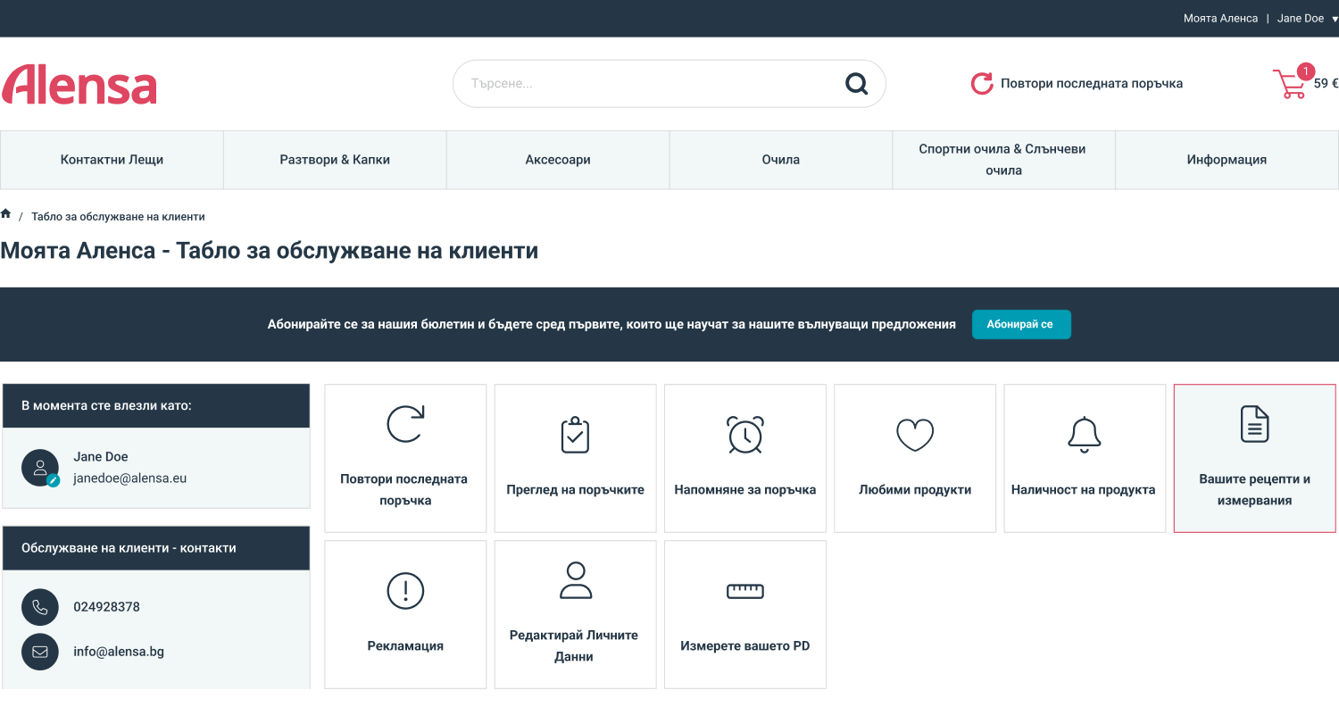Click the Измерете вашето PD label

click(745, 645)
